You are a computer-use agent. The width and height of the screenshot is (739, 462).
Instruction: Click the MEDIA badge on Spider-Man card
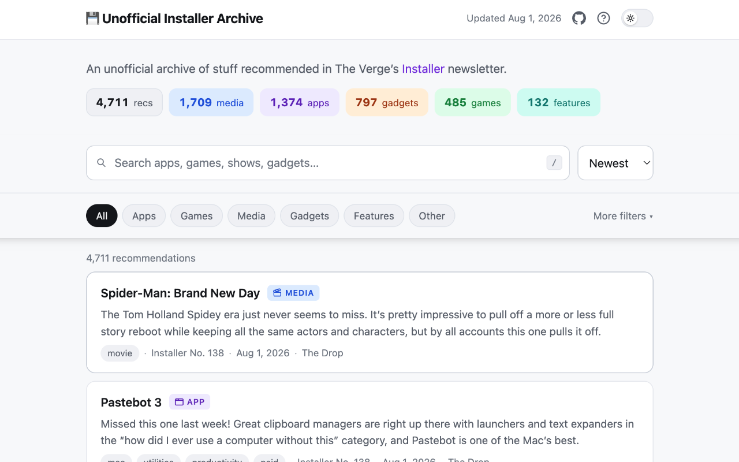point(293,293)
